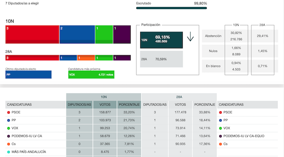Viewport: 284px width, 157px height.
Task: Click the teal MÁS PAÍS-ANDALUCÍA dot icon
Action: pos(8,152)
